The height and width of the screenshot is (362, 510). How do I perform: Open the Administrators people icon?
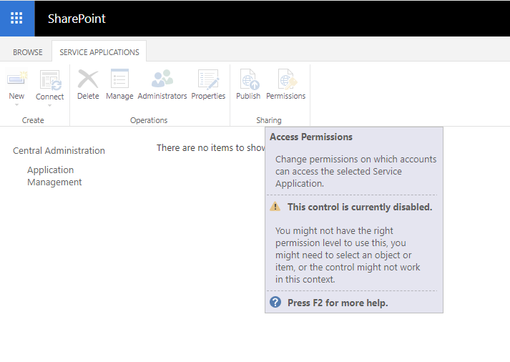point(162,79)
